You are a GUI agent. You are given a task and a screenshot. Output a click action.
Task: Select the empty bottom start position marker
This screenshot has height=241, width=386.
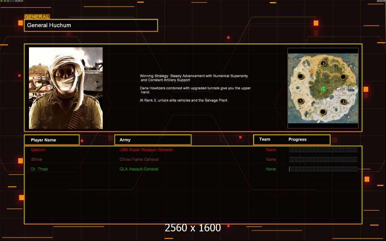323,112
